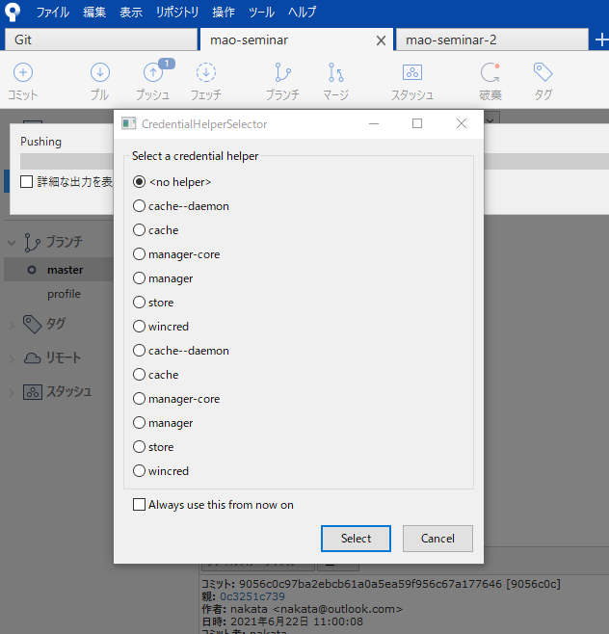Toggle verbose output checkbox in Pushing dialog

[x=26, y=181]
